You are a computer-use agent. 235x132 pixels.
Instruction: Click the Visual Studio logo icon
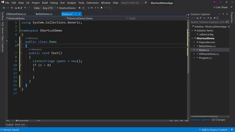tap(3, 2)
